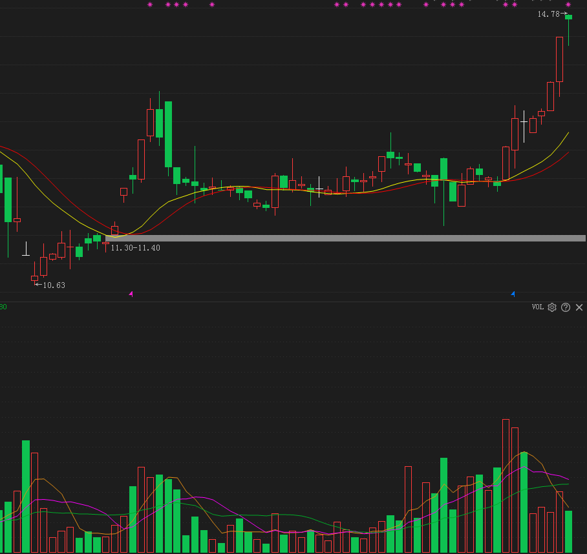
Task: Select the blue triangle marker under the chart
Action: tap(513, 294)
